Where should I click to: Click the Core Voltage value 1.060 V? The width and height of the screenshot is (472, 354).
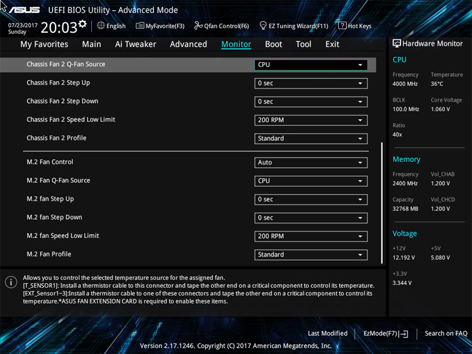click(441, 109)
